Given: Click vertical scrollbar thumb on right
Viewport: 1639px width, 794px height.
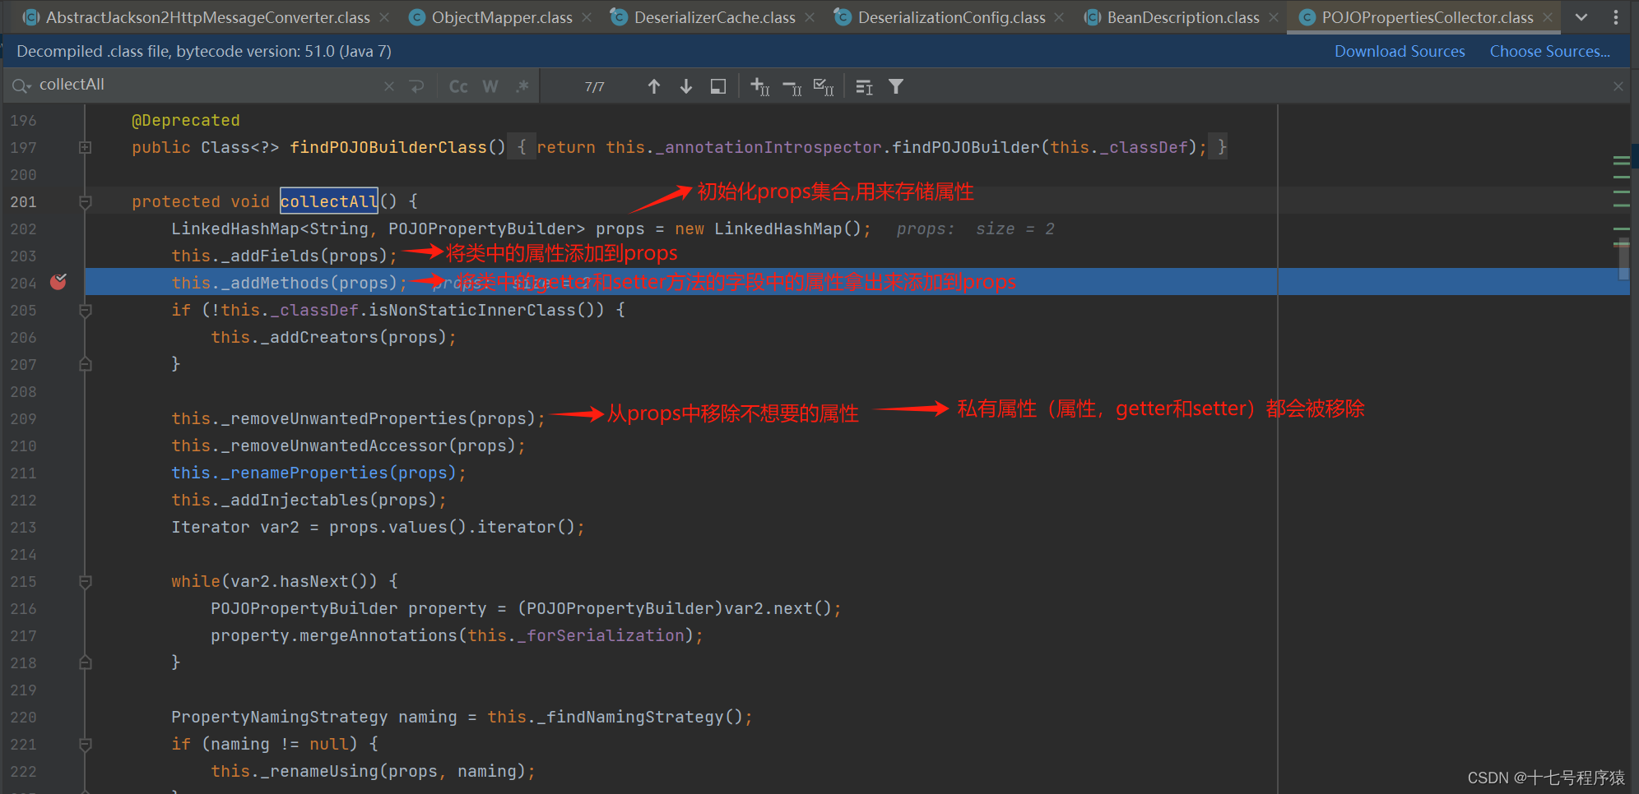Looking at the screenshot, I should point(1623,259).
